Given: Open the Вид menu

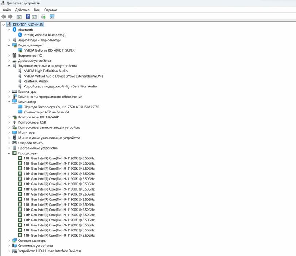Looking at the screenshot, I should 36,10.
